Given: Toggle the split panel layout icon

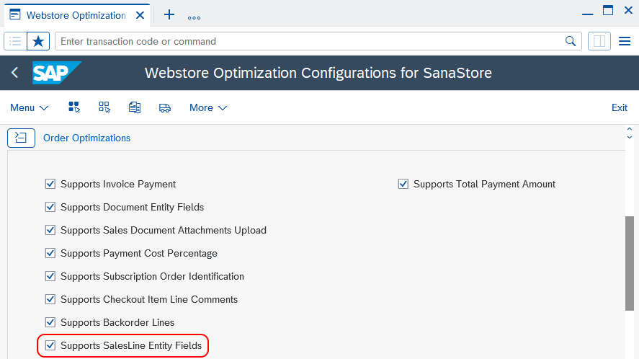Looking at the screenshot, I should [x=599, y=41].
